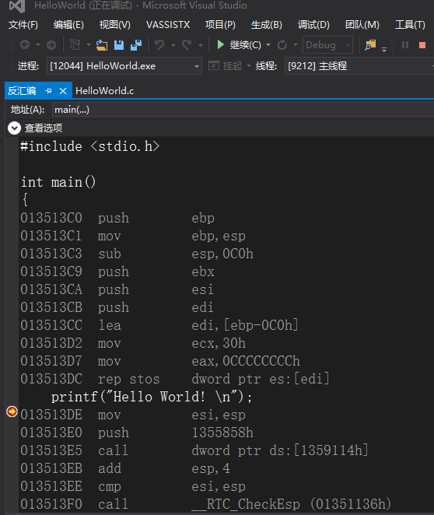Click the 013513EE cmp esi,esp line
This screenshot has width=434, height=515.
[x=133, y=486]
